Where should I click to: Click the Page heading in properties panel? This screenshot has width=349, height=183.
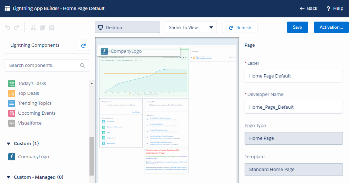click(250, 45)
